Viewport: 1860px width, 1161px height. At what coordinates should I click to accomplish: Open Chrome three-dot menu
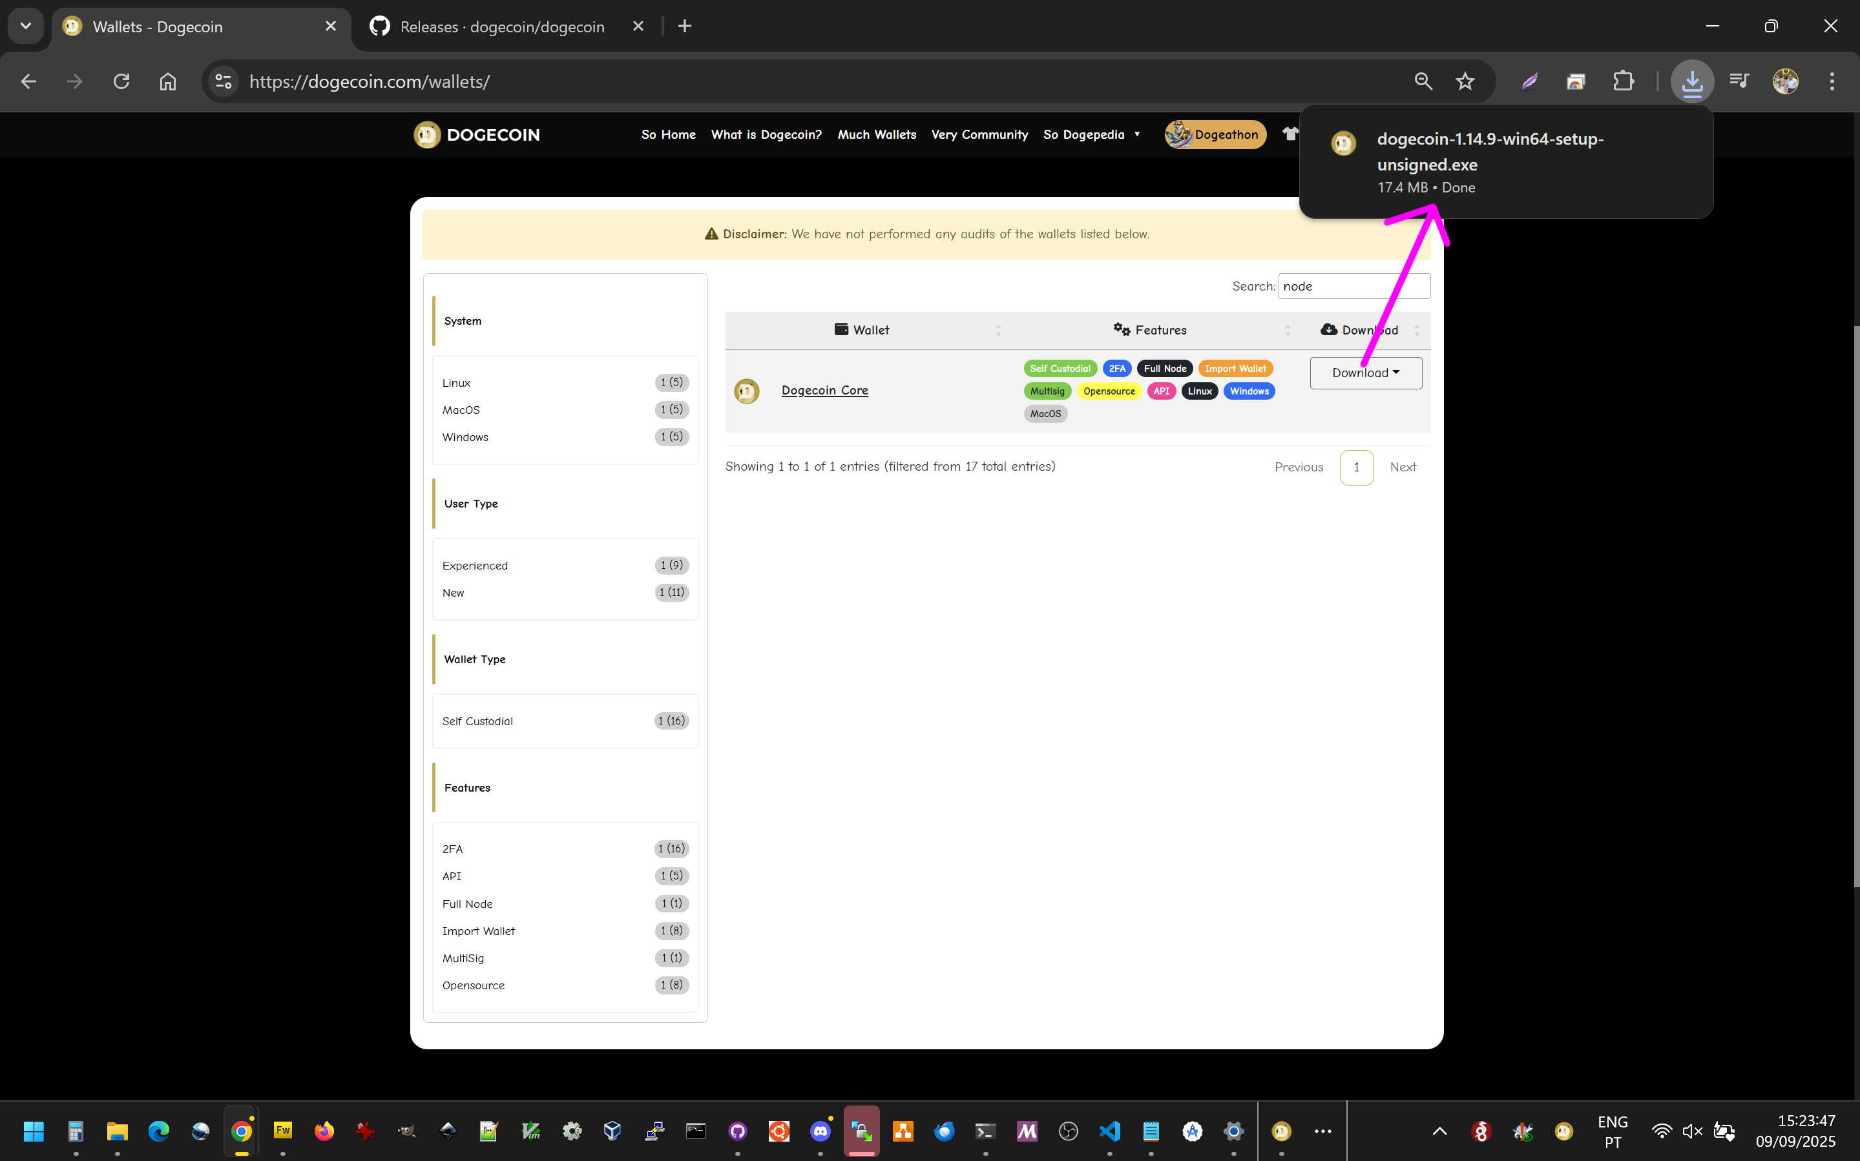1832,81
